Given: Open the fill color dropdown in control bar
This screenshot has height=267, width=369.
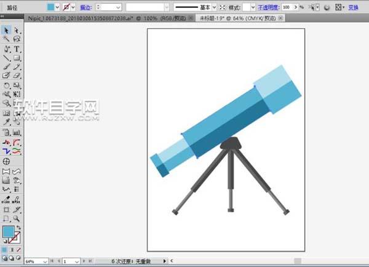Looking at the screenshot, I should [58, 7].
